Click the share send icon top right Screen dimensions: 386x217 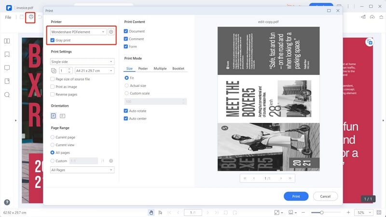[363, 17]
